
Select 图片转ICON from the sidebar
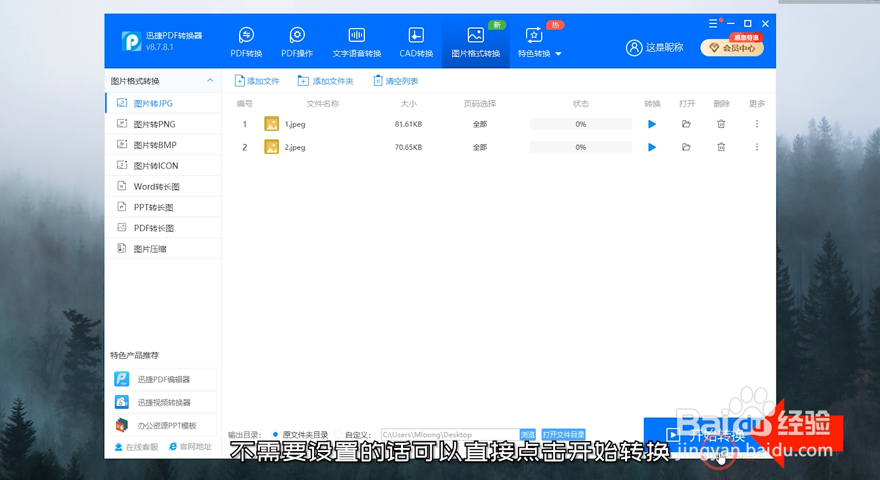[x=156, y=165]
